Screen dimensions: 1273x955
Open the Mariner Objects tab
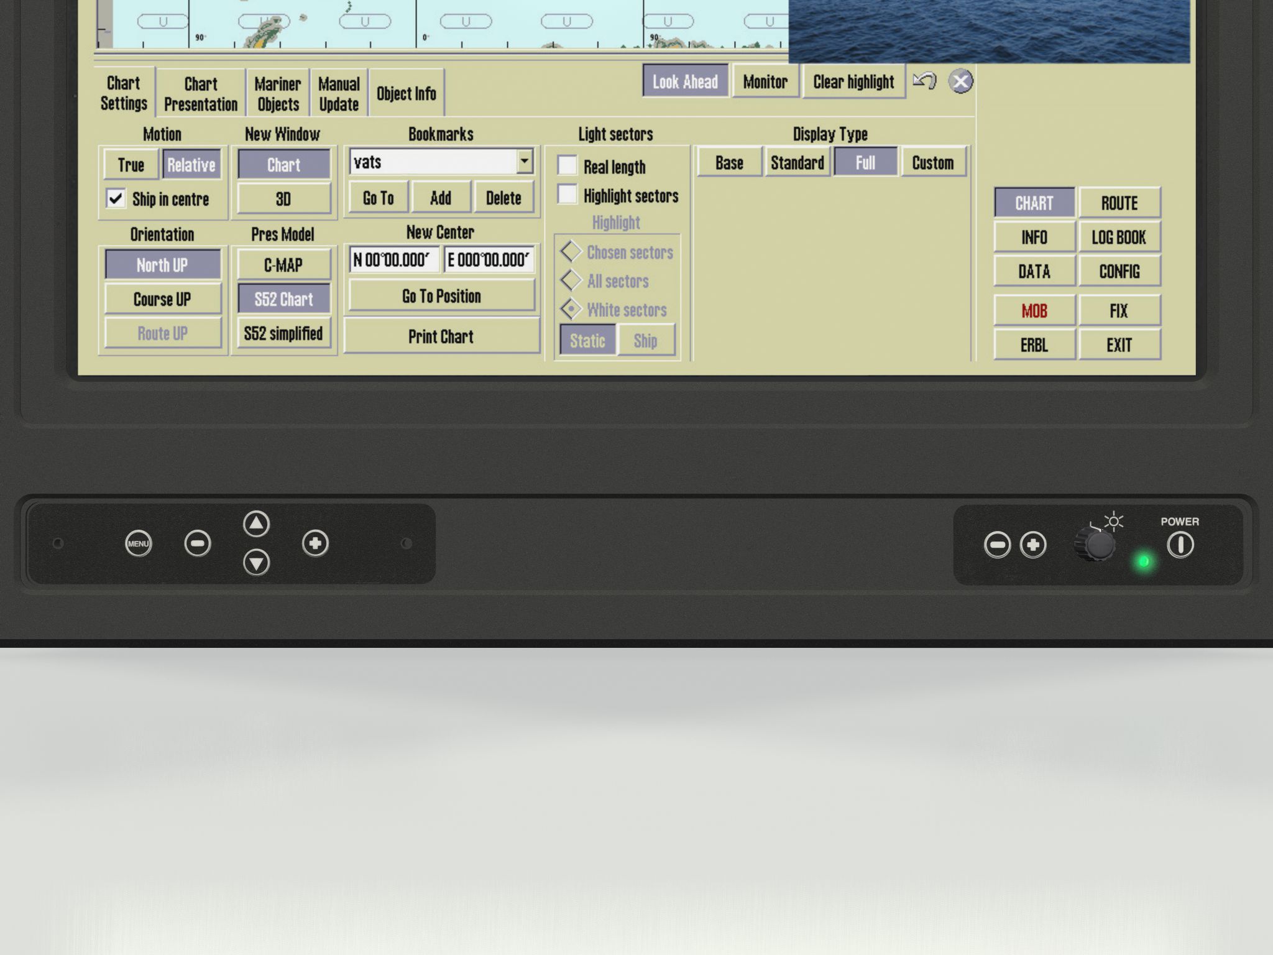[x=278, y=93]
